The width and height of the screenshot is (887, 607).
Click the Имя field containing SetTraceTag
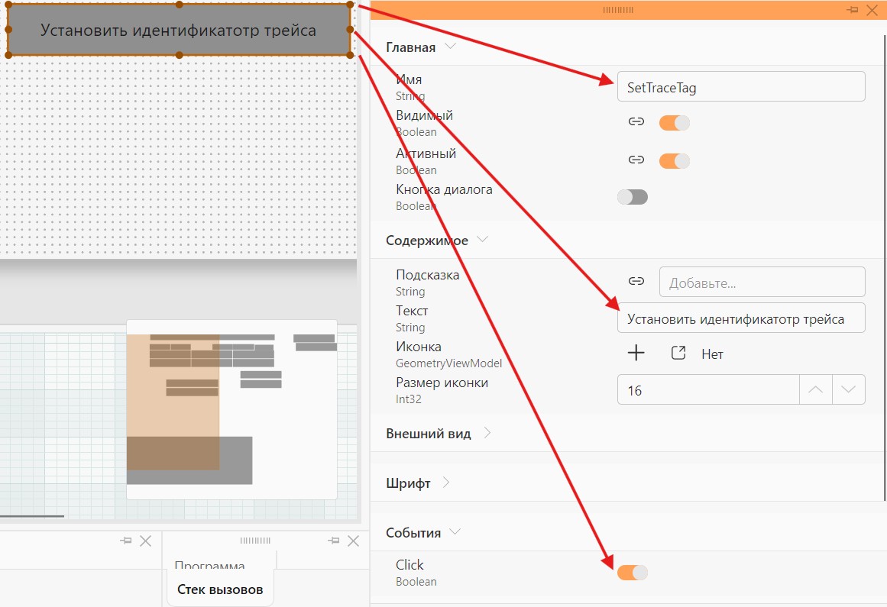click(x=741, y=87)
